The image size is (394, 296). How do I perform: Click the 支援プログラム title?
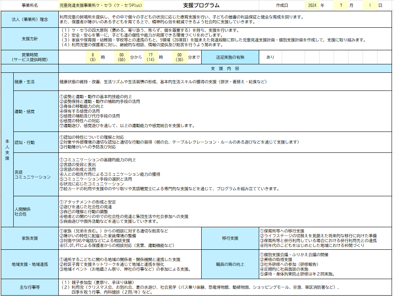pos(201,6)
